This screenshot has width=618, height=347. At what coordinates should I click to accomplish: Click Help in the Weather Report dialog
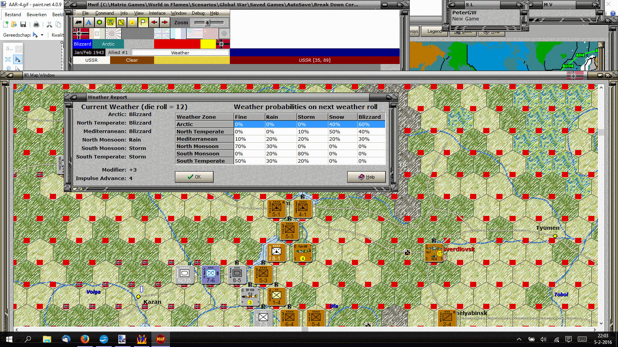[x=366, y=177]
